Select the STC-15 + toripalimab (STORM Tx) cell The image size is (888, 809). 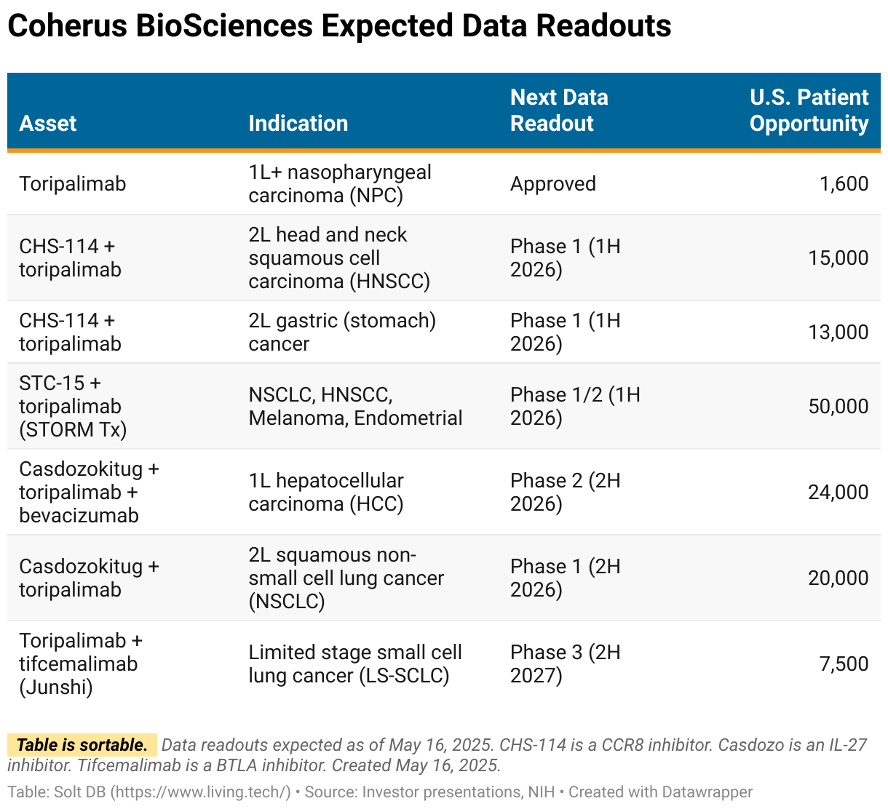[x=73, y=407]
